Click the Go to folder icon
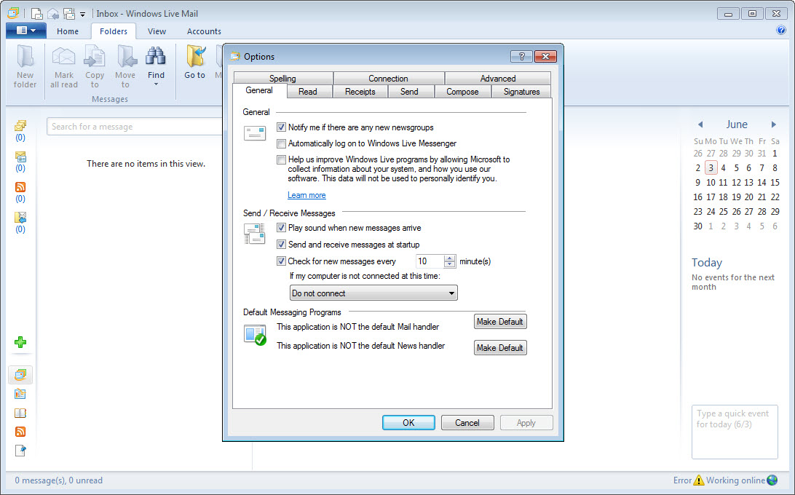The image size is (795, 495). tap(194, 58)
